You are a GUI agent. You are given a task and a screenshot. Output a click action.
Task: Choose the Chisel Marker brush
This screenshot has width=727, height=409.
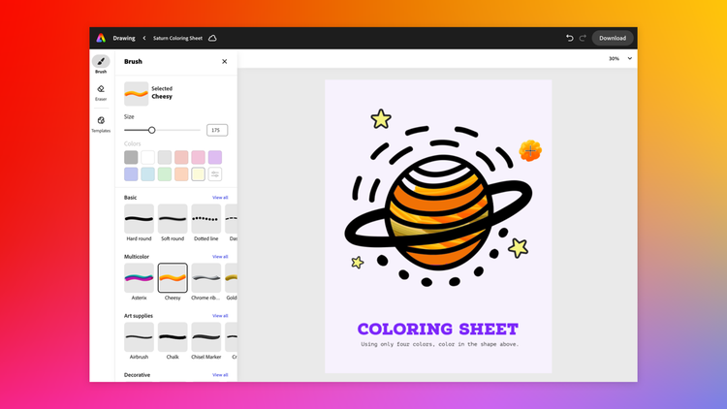click(205, 337)
